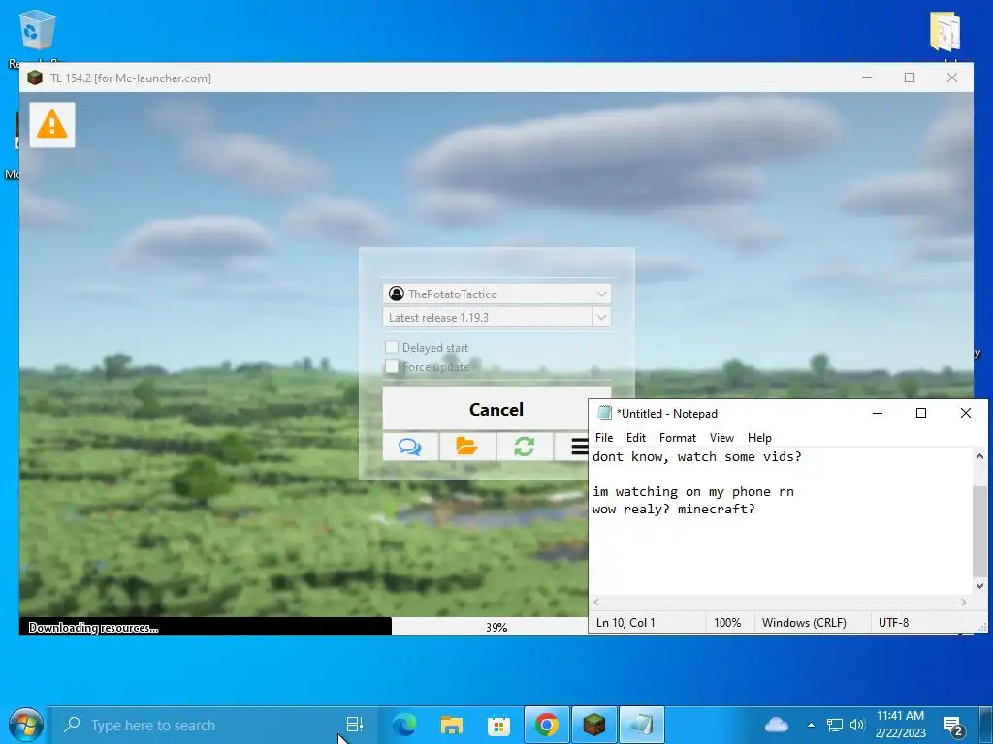Open the View menu in Notepad
Screen dimensions: 993x744
(x=721, y=438)
